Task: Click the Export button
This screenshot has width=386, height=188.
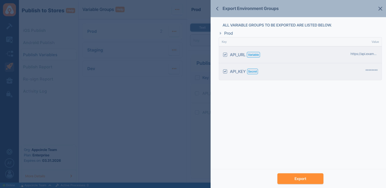Action: click(300, 178)
